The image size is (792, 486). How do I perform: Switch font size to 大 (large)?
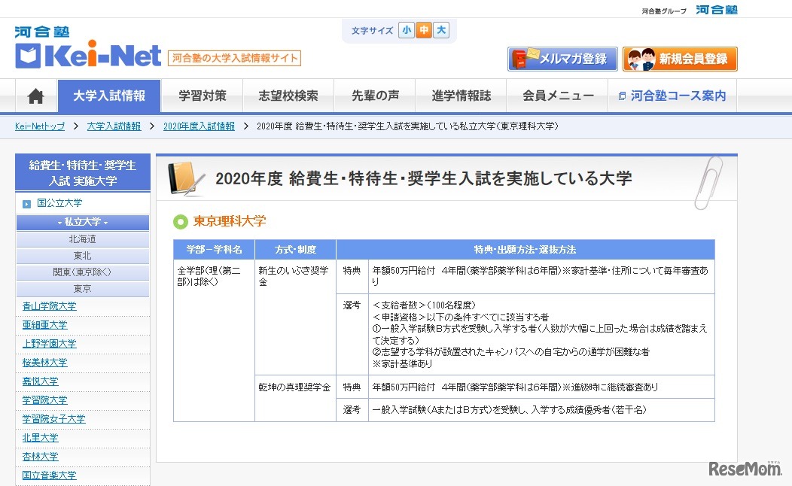[x=442, y=30]
